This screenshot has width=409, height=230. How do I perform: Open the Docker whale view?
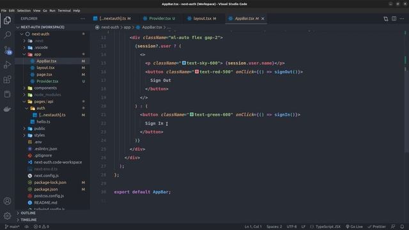(x=7, y=109)
